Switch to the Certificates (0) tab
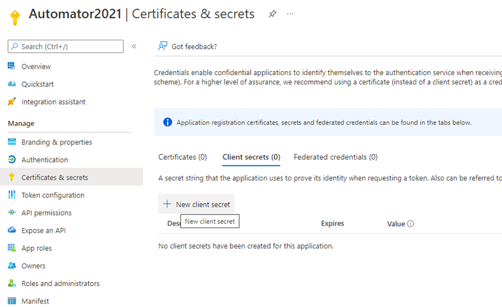This screenshot has width=502, height=307. pos(183,157)
